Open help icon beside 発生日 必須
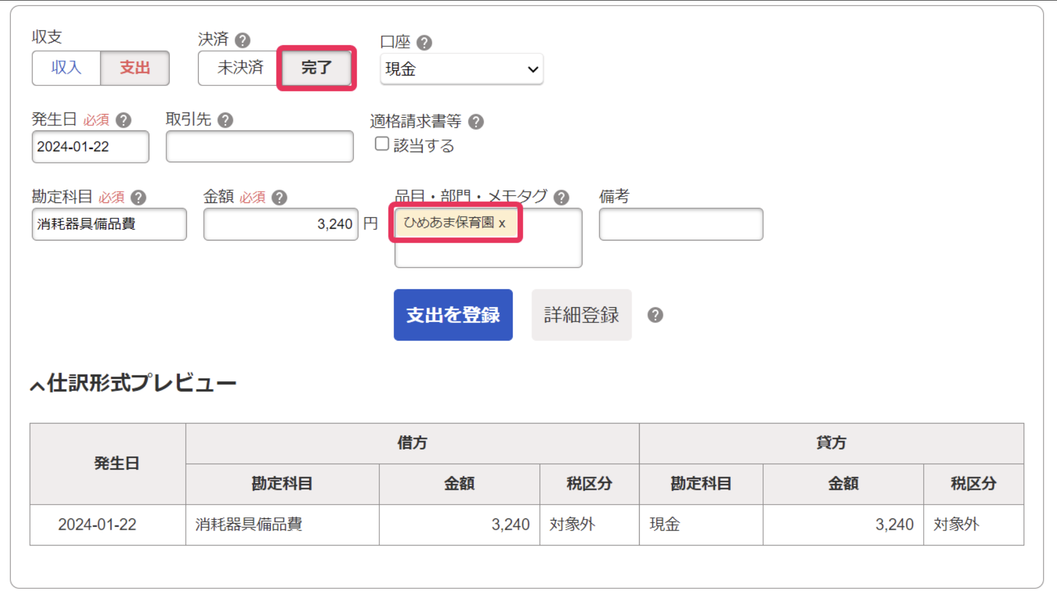The width and height of the screenshot is (1057, 595). [124, 120]
